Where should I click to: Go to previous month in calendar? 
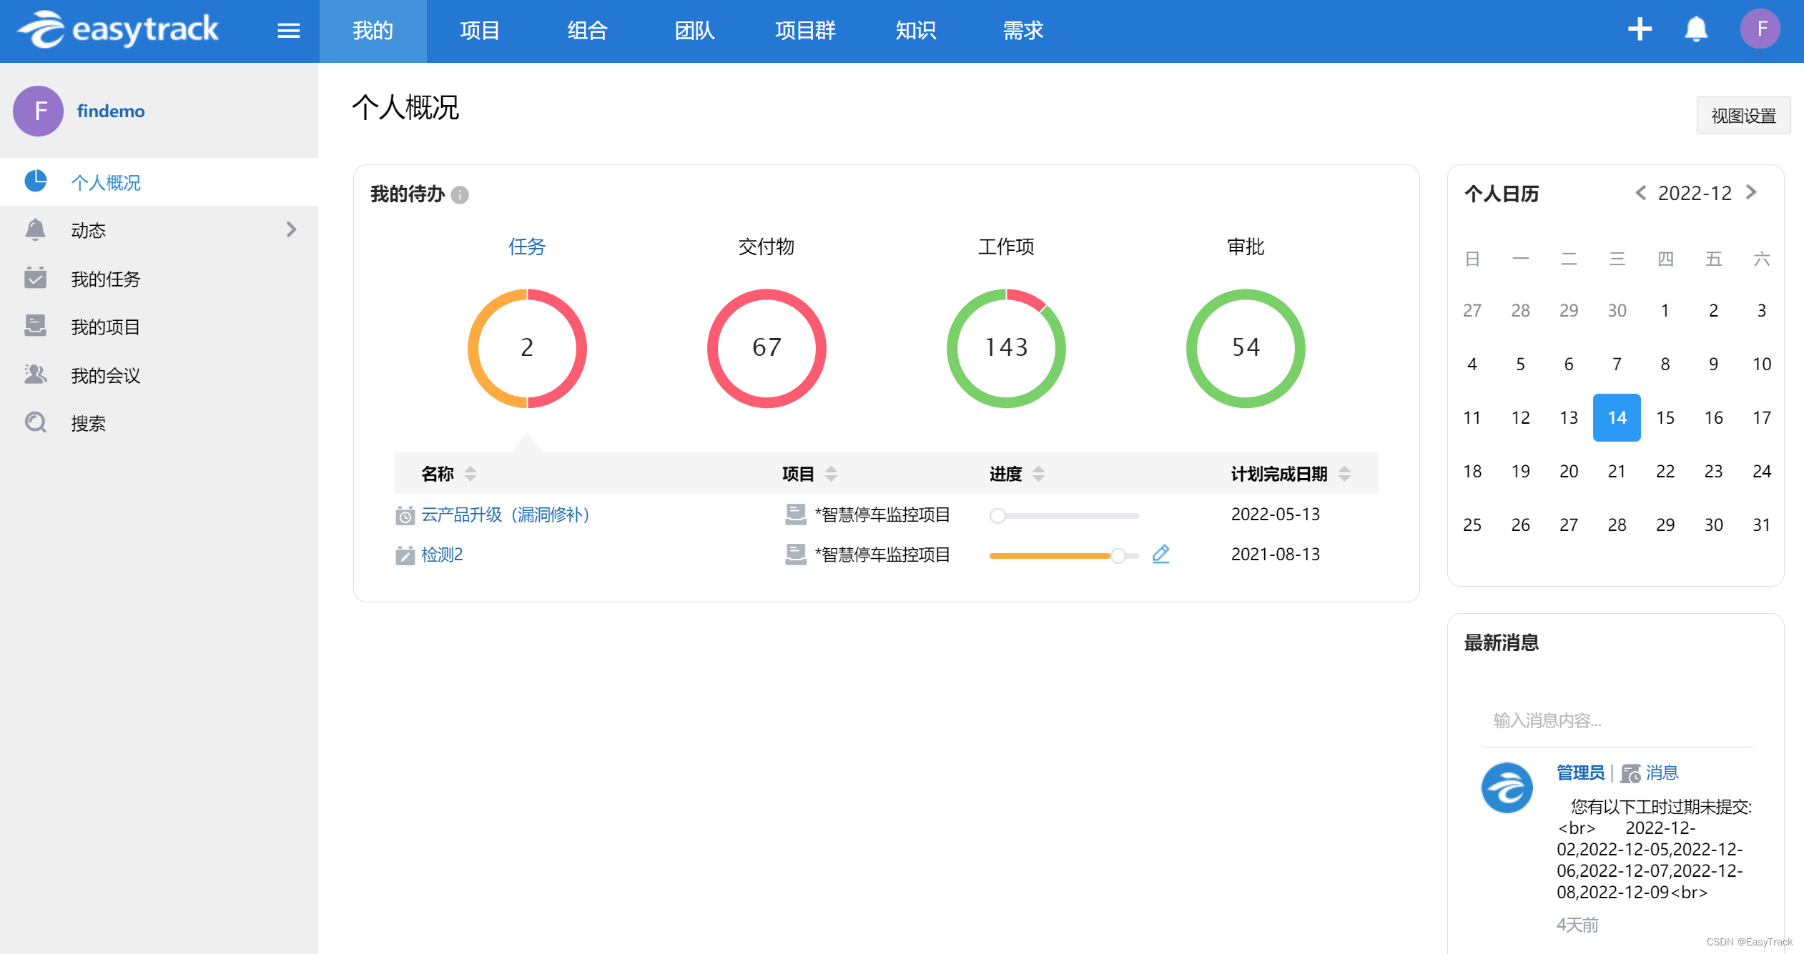point(1641,193)
